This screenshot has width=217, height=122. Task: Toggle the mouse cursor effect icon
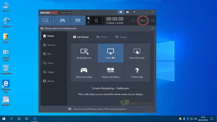tap(89, 19)
